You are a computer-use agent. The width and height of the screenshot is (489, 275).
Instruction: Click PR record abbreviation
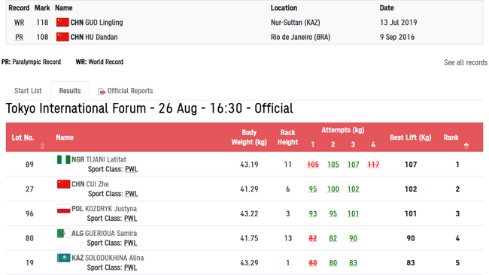[x=19, y=37]
